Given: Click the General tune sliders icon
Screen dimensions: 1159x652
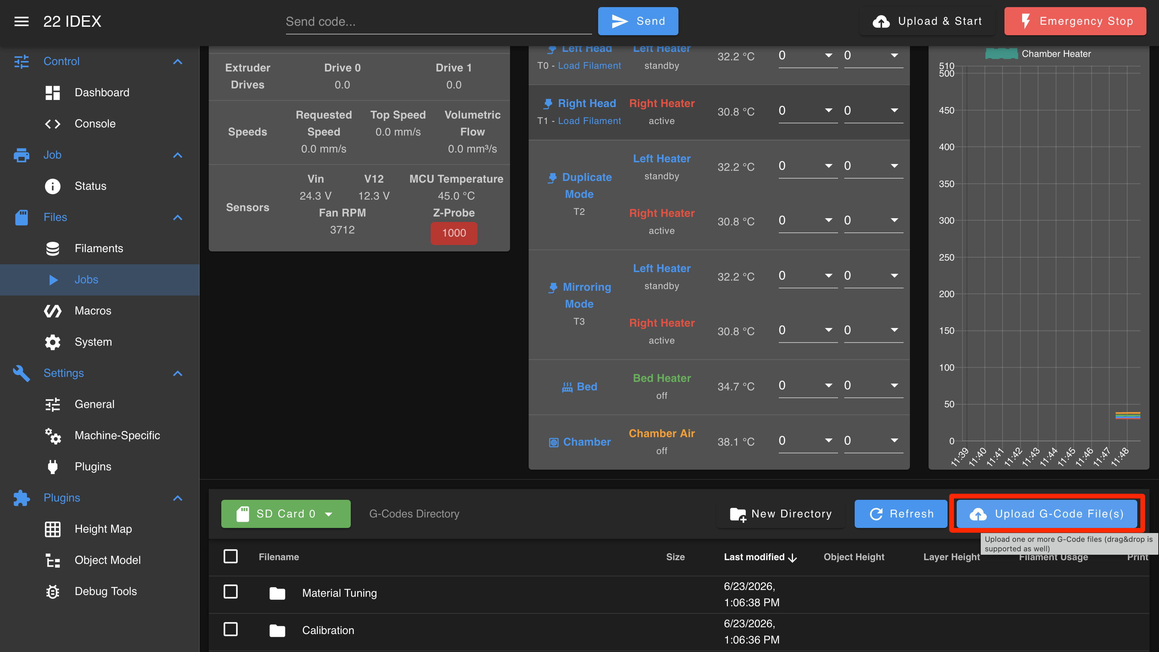Looking at the screenshot, I should click(x=53, y=405).
